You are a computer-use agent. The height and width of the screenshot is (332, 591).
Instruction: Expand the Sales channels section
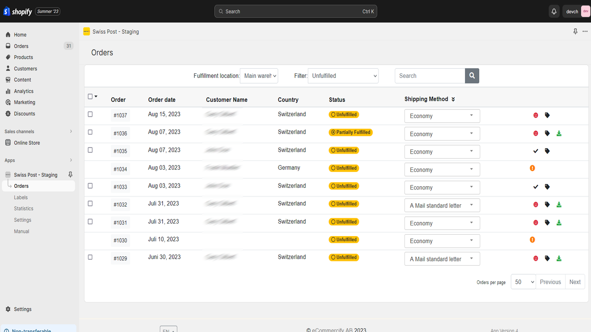point(71,131)
